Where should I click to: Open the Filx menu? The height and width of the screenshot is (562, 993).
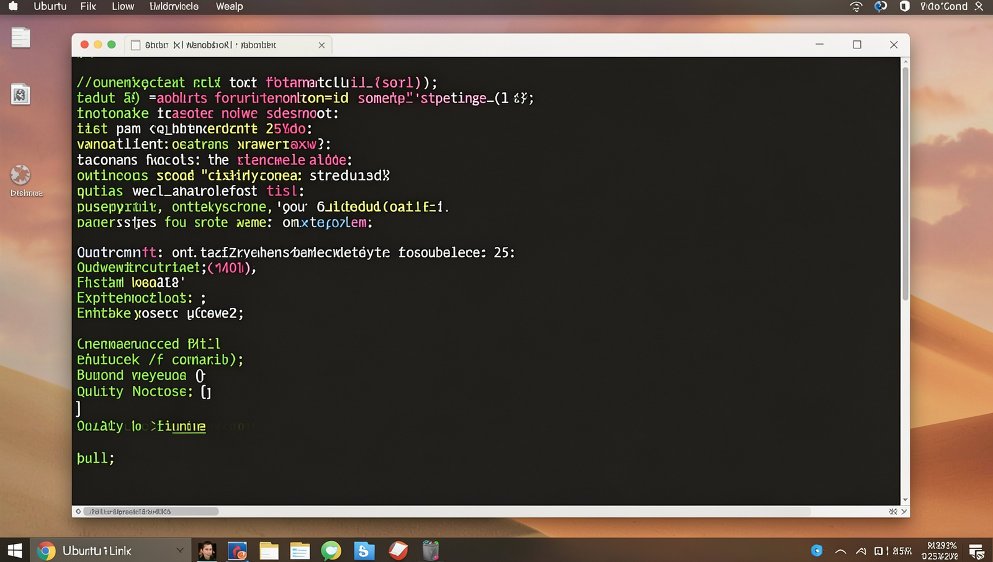(88, 6)
